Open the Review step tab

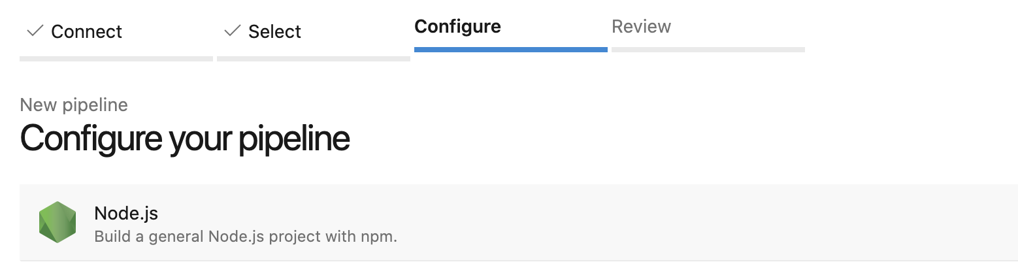pyautogui.click(x=641, y=27)
